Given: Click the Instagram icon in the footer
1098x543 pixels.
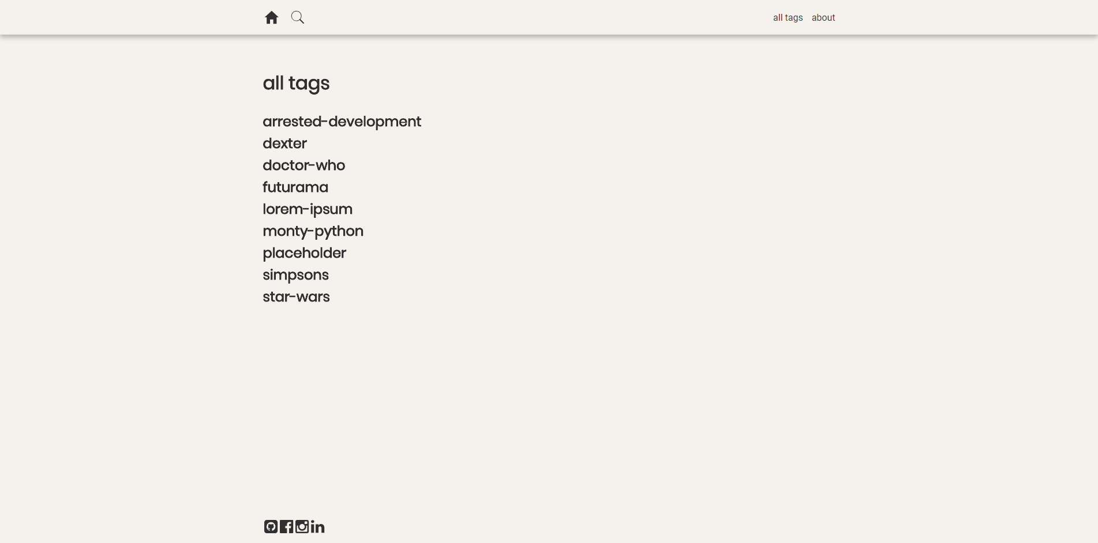Looking at the screenshot, I should 302,527.
